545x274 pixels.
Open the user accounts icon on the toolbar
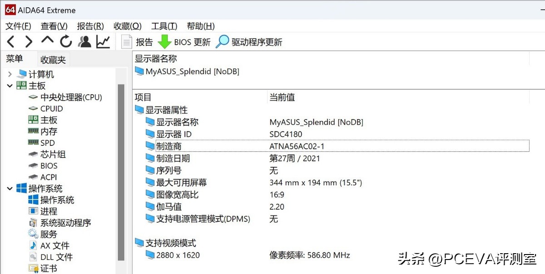[84, 41]
